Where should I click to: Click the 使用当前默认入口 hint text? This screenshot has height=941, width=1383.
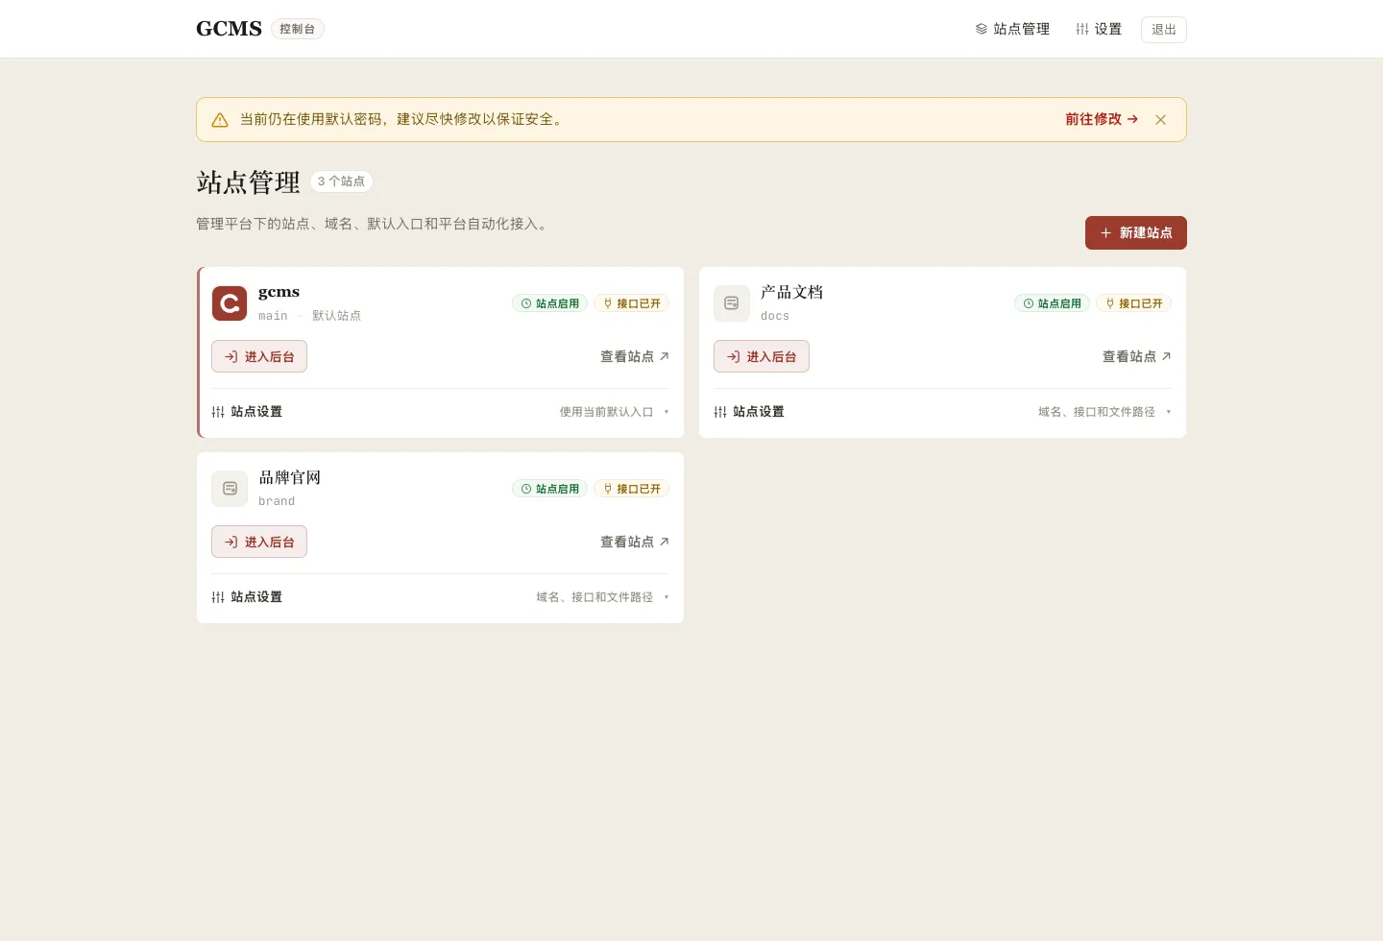click(606, 412)
